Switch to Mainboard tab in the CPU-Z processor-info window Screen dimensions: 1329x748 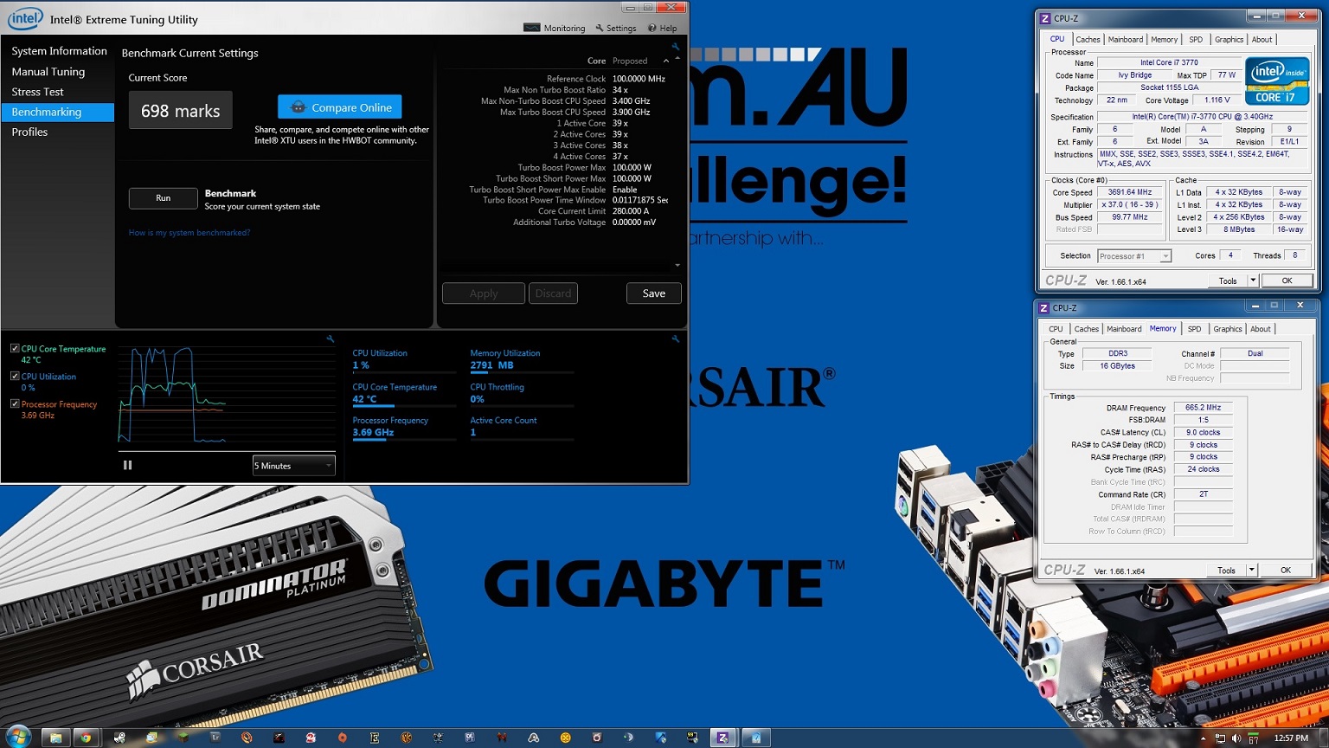(1126, 39)
